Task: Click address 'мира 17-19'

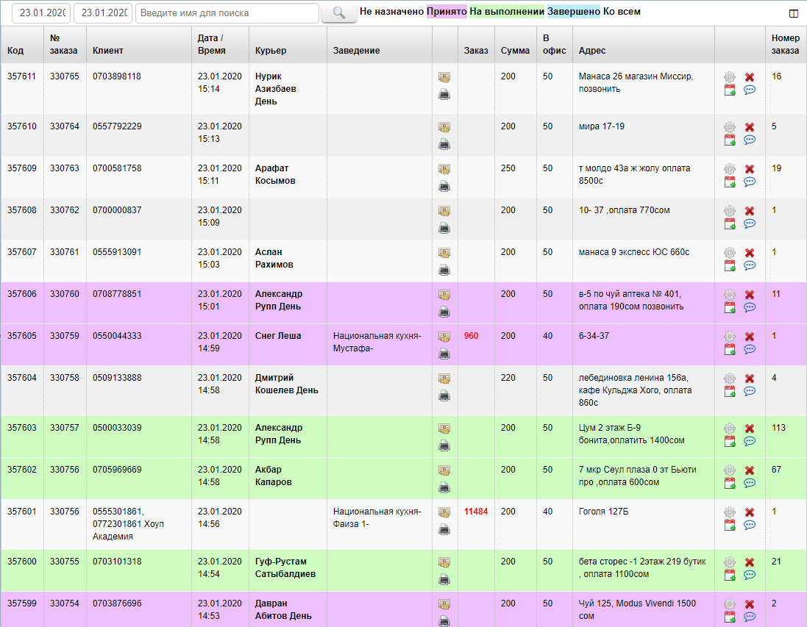Action: point(601,126)
